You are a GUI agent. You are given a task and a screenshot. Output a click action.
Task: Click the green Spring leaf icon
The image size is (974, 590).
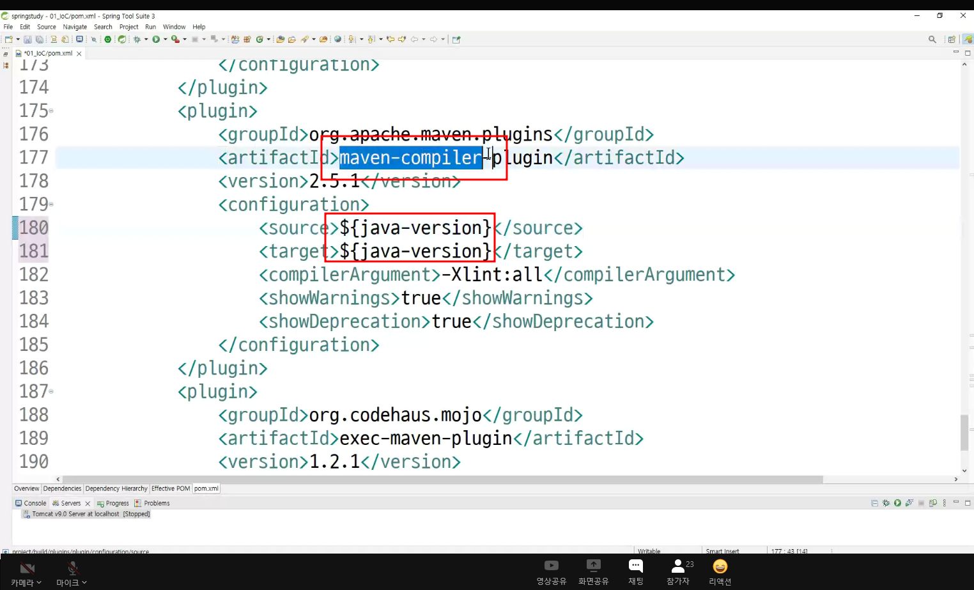[x=122, y=39]
